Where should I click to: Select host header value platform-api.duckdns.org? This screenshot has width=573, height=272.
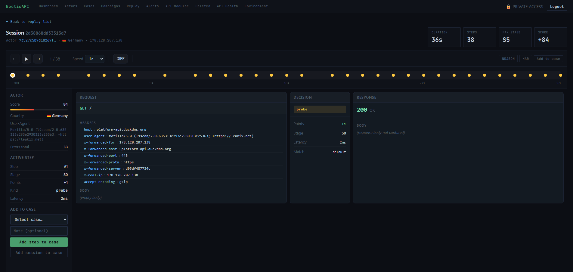coord(121,130)
